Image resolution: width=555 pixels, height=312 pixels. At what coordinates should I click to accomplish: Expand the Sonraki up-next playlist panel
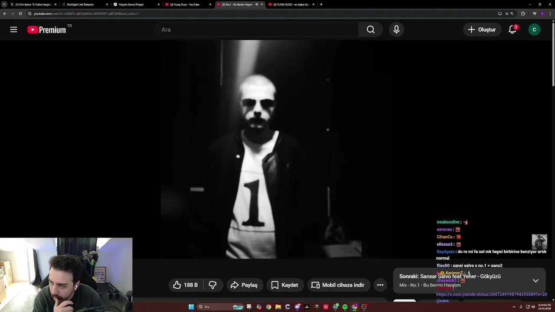pyautogui.click(x=535, y=280)
